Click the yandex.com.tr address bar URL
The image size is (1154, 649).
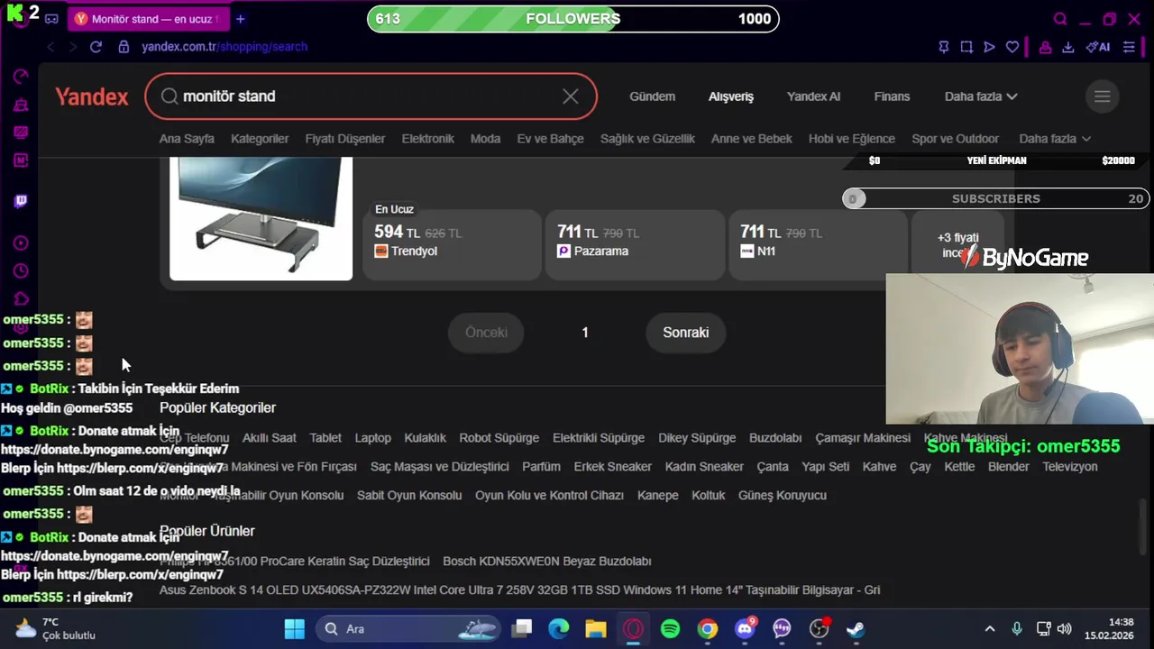[x=224, y=46]
